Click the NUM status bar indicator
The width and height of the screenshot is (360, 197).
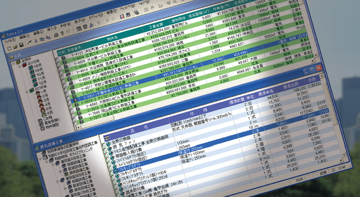tap(299, 180)
